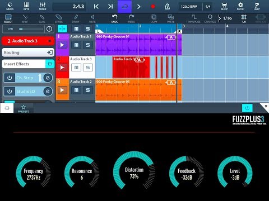Open the Keys keyboard panel

click(x=26, y=6)
